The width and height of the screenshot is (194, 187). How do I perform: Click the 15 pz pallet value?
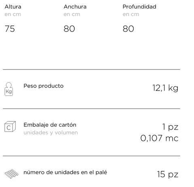pos(168,174)
